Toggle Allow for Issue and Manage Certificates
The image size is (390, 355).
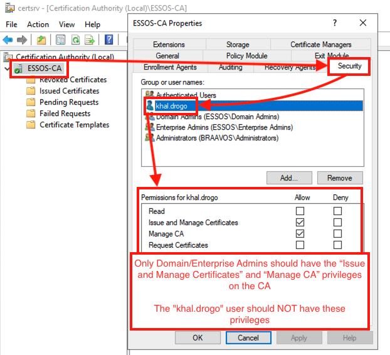[300, 223]
